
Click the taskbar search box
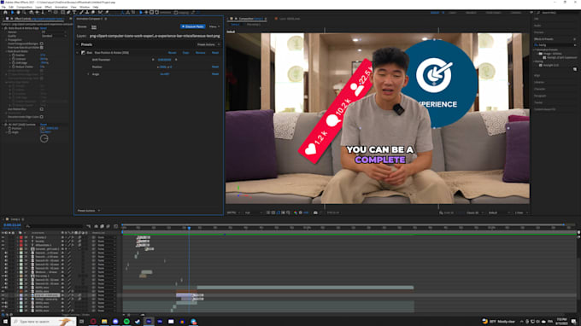coord(44,322)
